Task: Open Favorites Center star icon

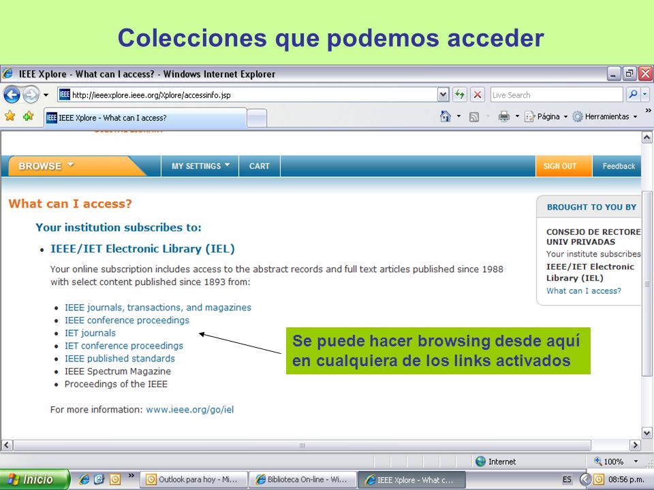Action: 10,116
